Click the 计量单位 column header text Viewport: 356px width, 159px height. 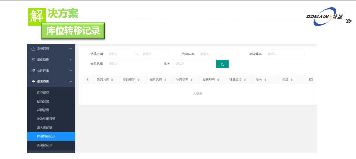pos(236,79)
